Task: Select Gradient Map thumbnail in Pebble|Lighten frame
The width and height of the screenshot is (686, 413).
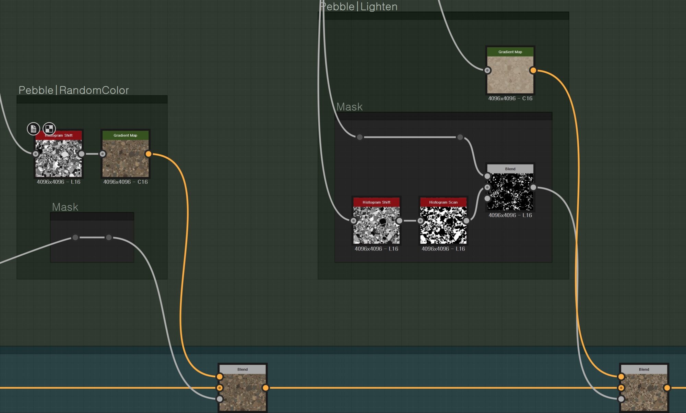Action: coord(510,75)
